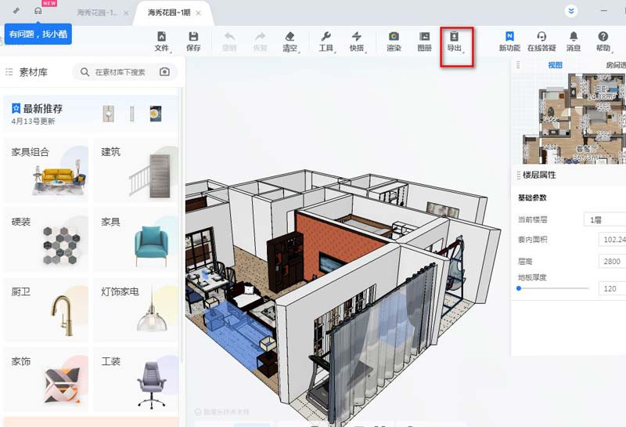Open the 家具组合 furniture sets category

(x=46, y=170)
